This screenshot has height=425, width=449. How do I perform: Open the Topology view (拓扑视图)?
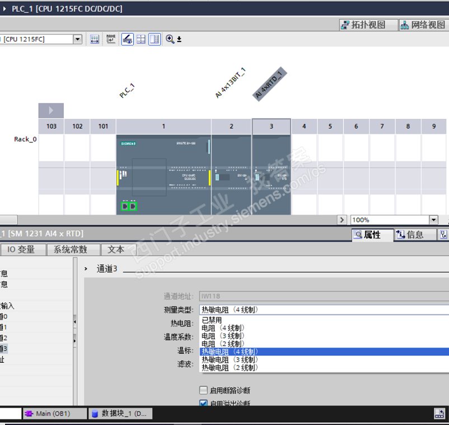point(368,25)
